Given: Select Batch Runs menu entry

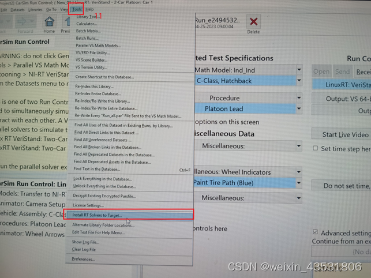Looking at the screenshot, I should pos(87,38).
